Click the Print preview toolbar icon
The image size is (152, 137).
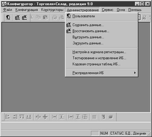point(62,17)
